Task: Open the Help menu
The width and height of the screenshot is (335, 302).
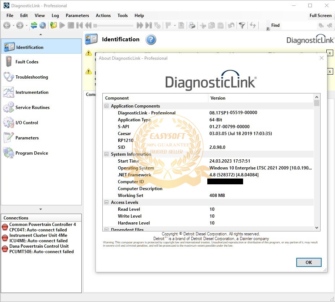Action: click(x=139, y=16)
